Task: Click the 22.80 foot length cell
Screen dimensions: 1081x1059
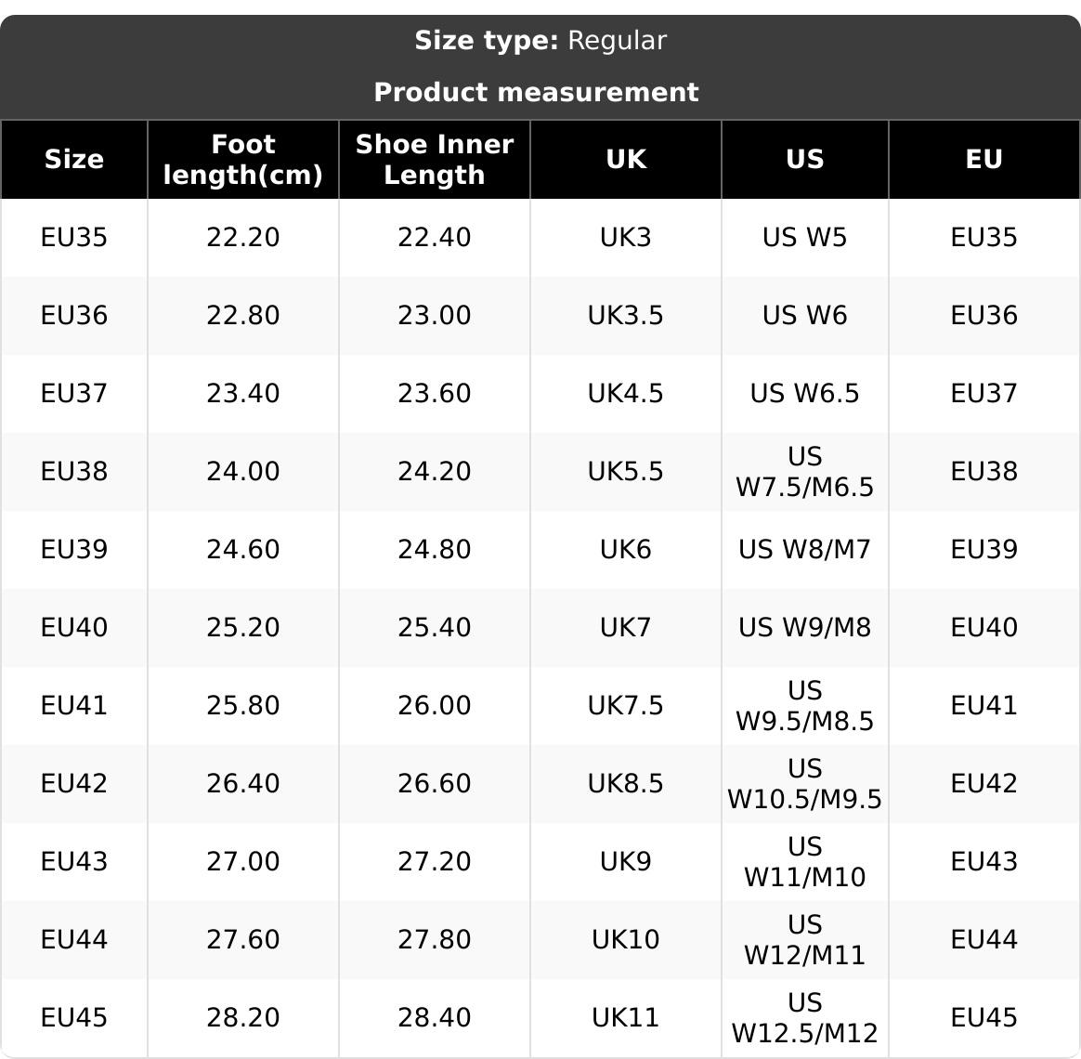Action: click(243, 316)
